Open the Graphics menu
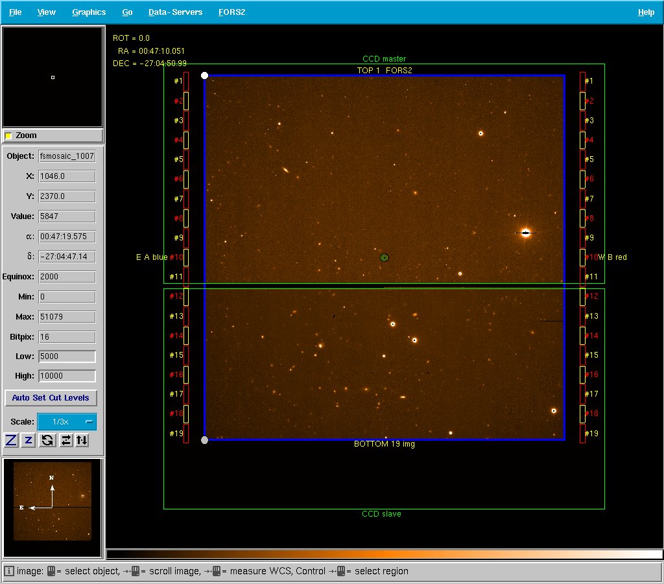The width and height of the screenshot is (664, 584). point(89,12)
